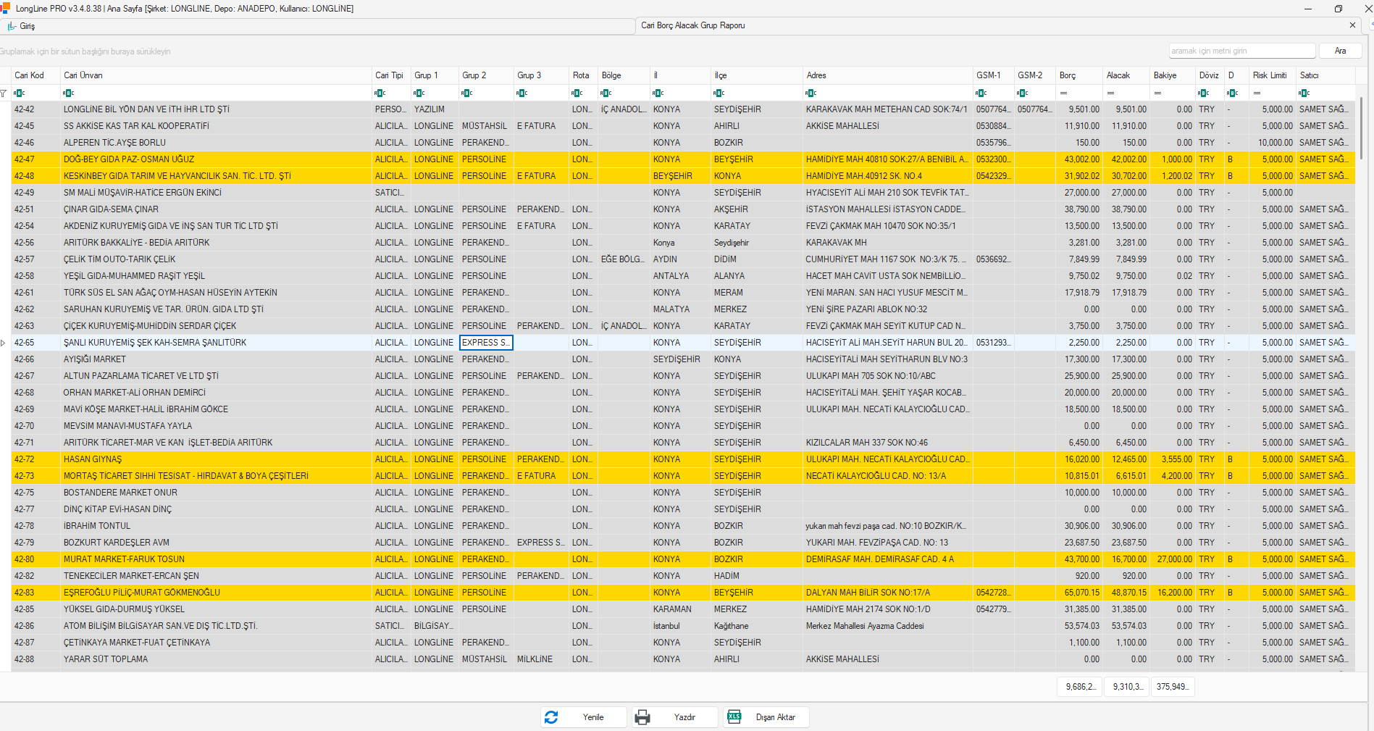
Task: Sort by Borç column header
Action: [x=1079, y=75]
